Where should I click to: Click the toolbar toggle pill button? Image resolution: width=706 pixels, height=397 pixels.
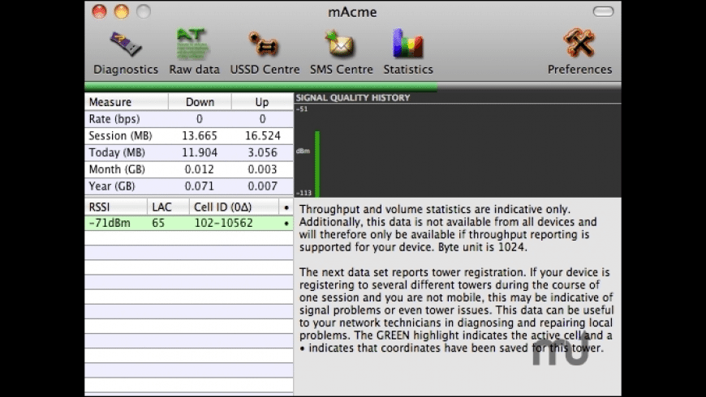pos(603,11)
